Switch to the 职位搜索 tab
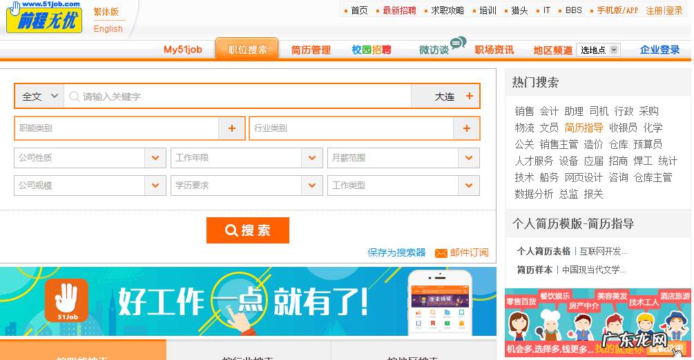This screenshot has width=694, height=360. (x=247, y=50)
